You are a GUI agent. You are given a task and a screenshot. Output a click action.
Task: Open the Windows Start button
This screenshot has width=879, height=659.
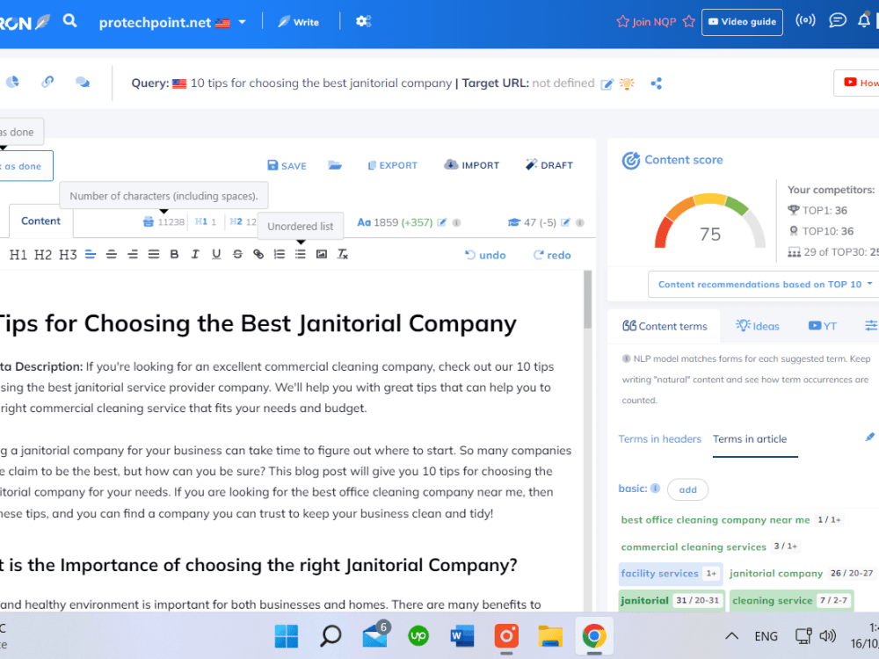coord(287,636)
